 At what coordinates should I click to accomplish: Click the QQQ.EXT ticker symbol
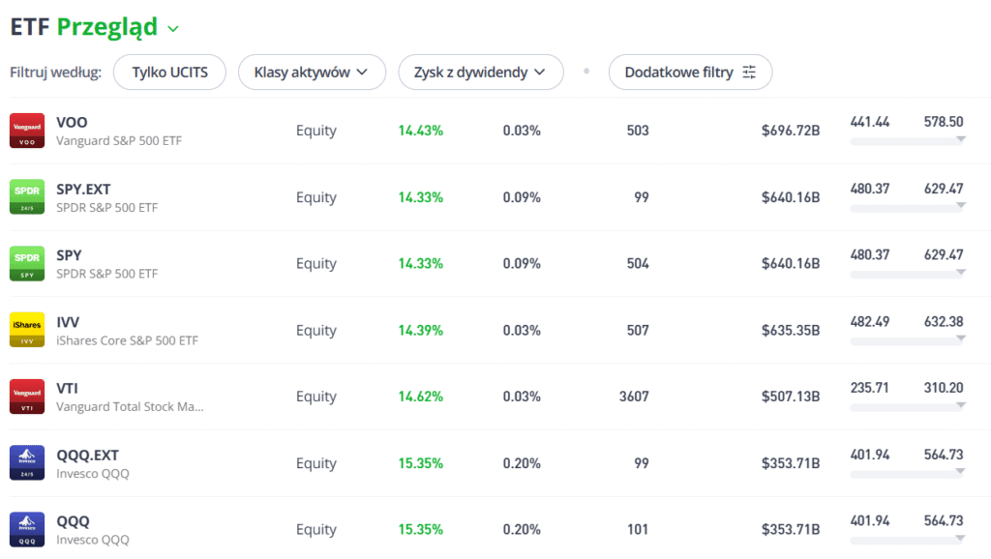point(87,455)
